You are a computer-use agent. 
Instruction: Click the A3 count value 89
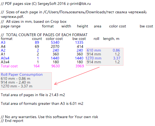click(37, 42)
